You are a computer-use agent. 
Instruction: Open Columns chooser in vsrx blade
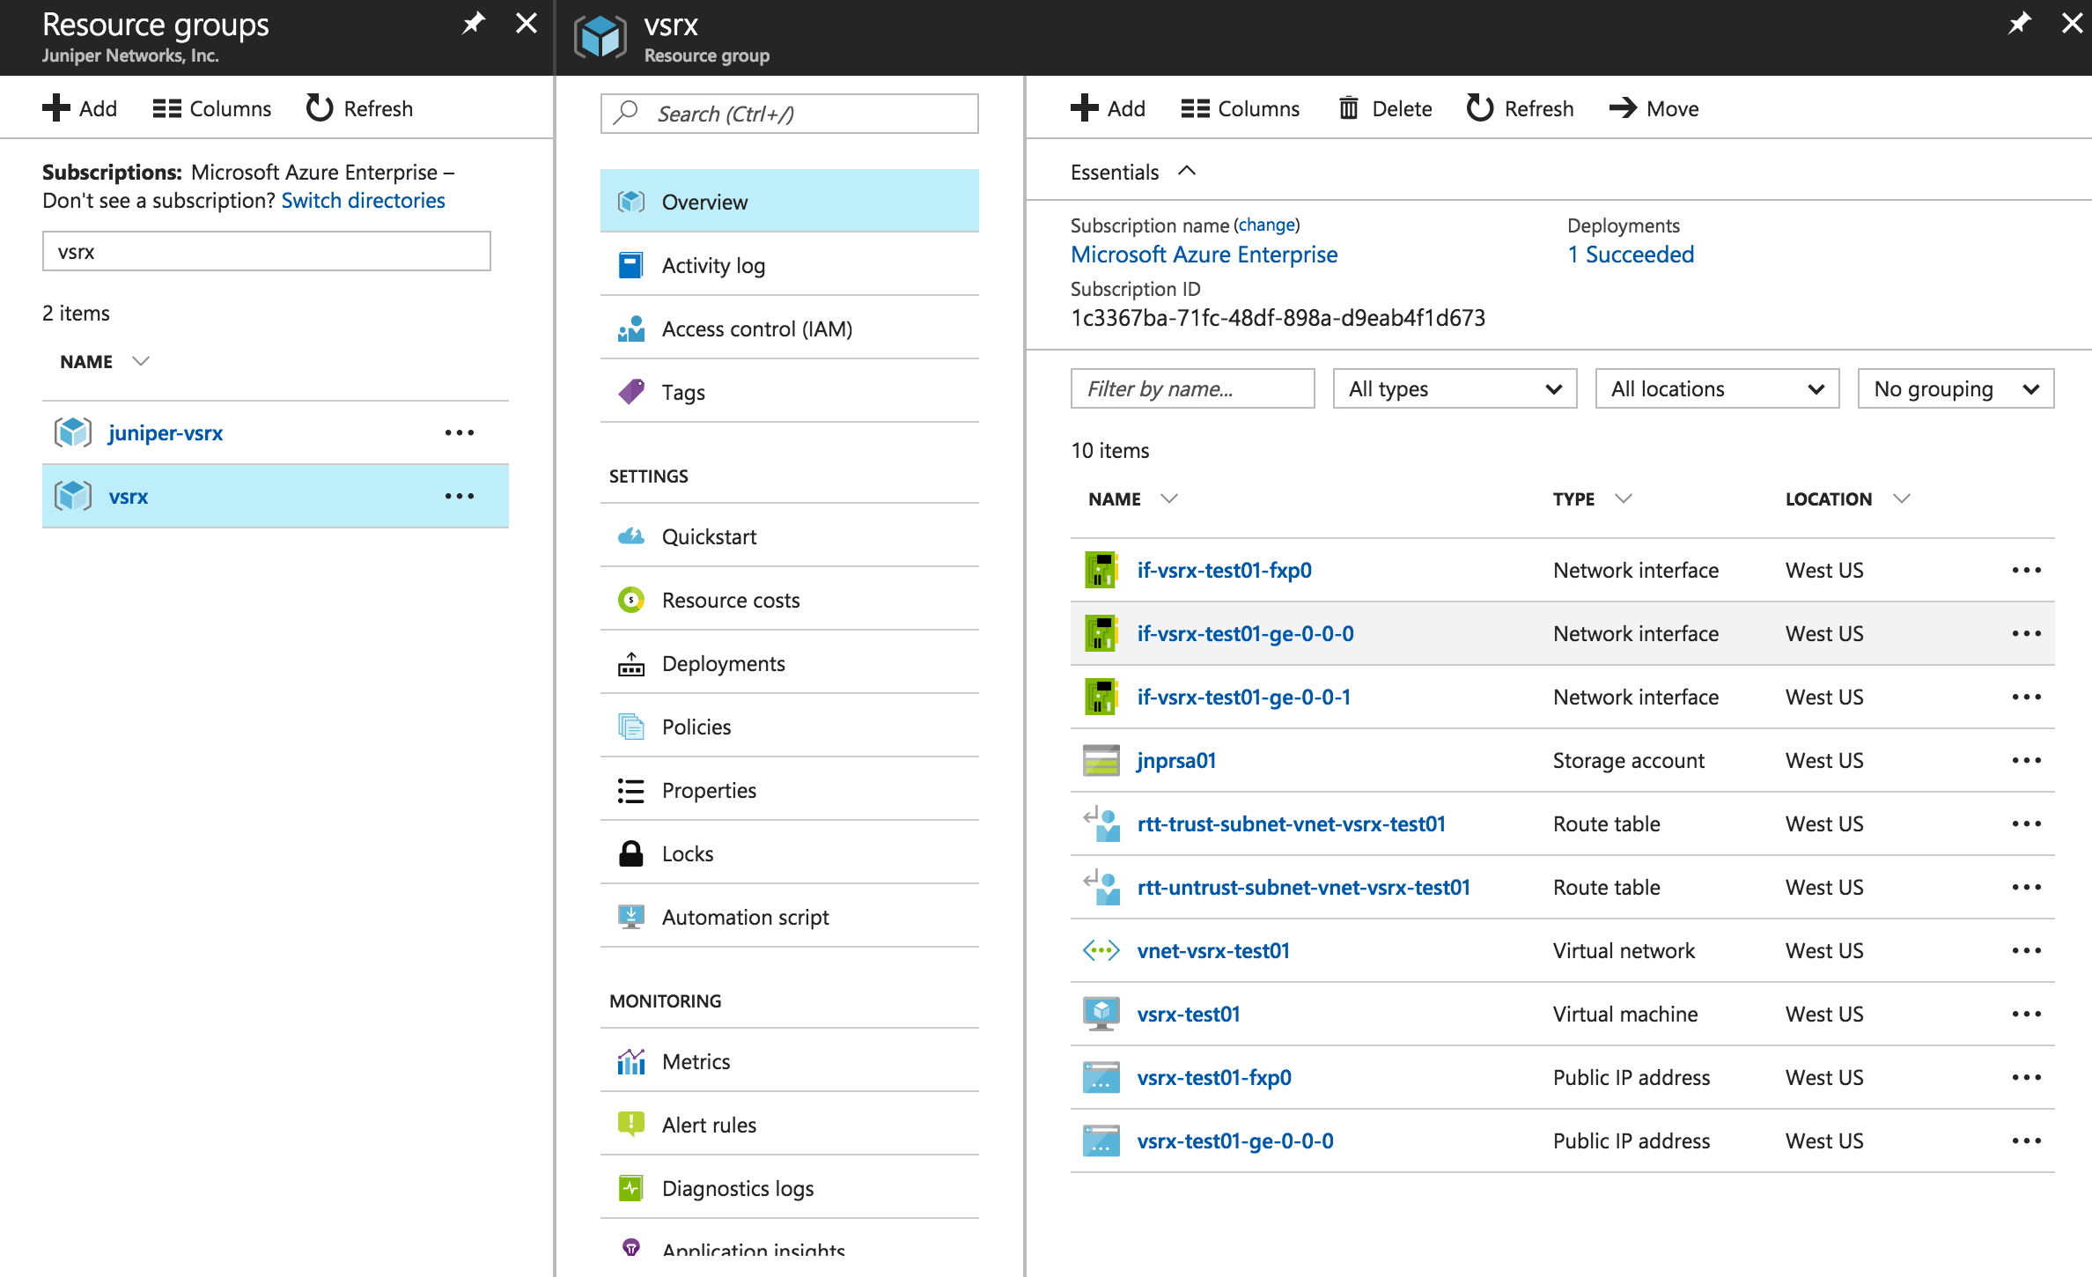pyautogui.click(x=1240, y=108)
